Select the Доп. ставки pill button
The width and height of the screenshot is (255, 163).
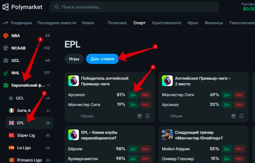[102, 59]
